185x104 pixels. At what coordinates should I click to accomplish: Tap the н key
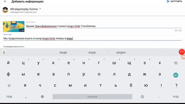pos(84,63)
